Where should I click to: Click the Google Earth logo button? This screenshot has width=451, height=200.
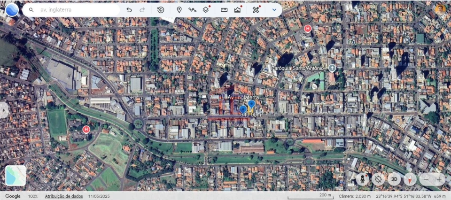(x=11, y=9)
